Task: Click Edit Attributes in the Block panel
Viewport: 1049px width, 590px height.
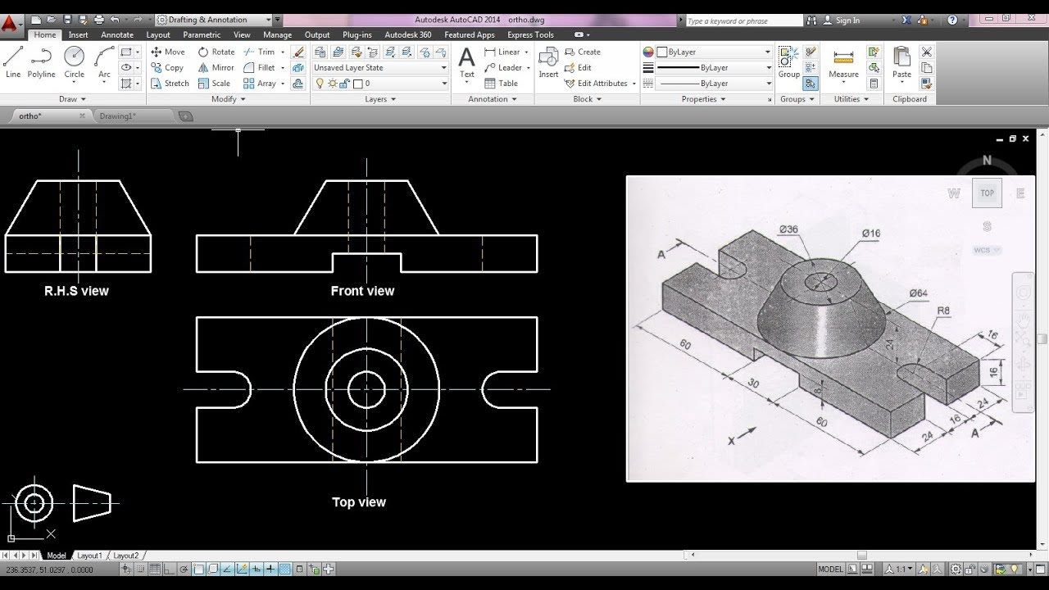Action: (x=602, y=83)
